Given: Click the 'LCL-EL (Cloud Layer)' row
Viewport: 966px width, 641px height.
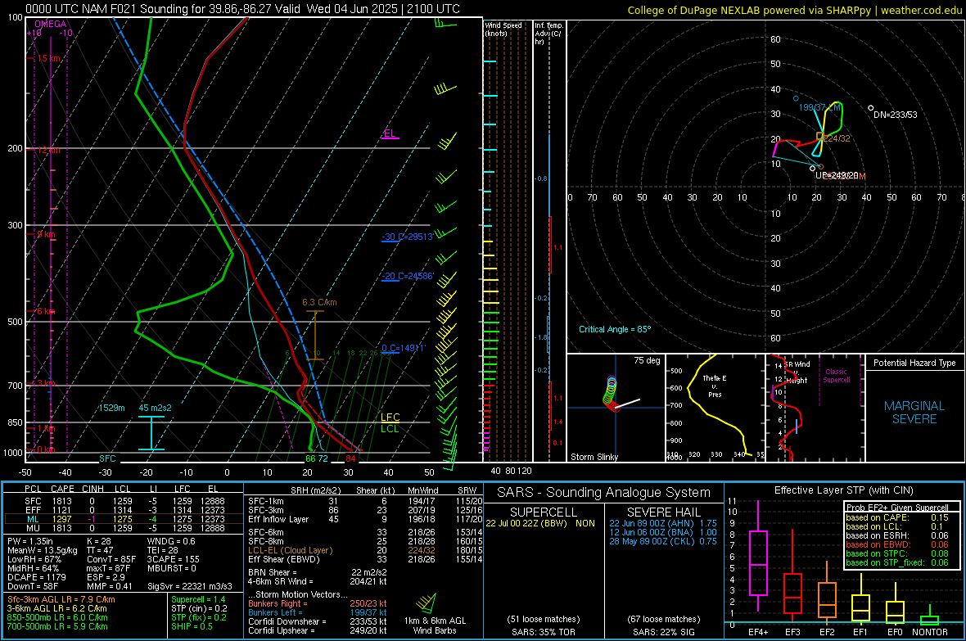Looking at the screenshot, I should click(365, 550).
